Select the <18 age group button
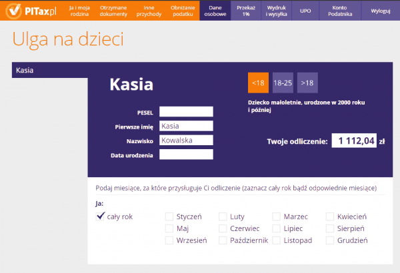Viewport: 400px width, 273px height. pyautogui.click(x=258, y=83)
